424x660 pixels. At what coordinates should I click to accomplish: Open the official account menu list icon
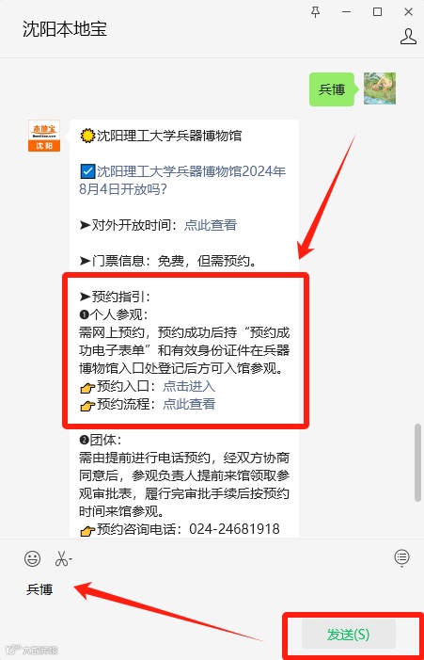click(401, 557)
